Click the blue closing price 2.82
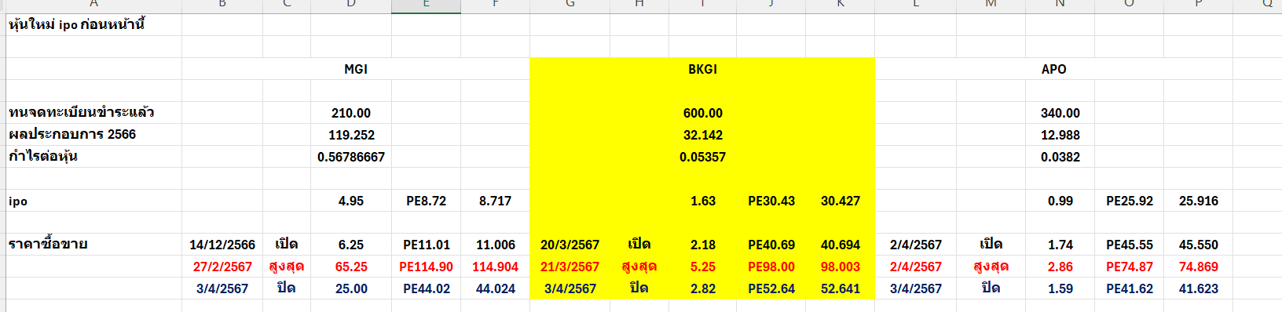 pyautogui.click(x=702, y=288)
